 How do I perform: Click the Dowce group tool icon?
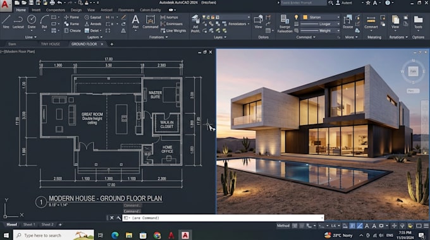click(348, 21)
